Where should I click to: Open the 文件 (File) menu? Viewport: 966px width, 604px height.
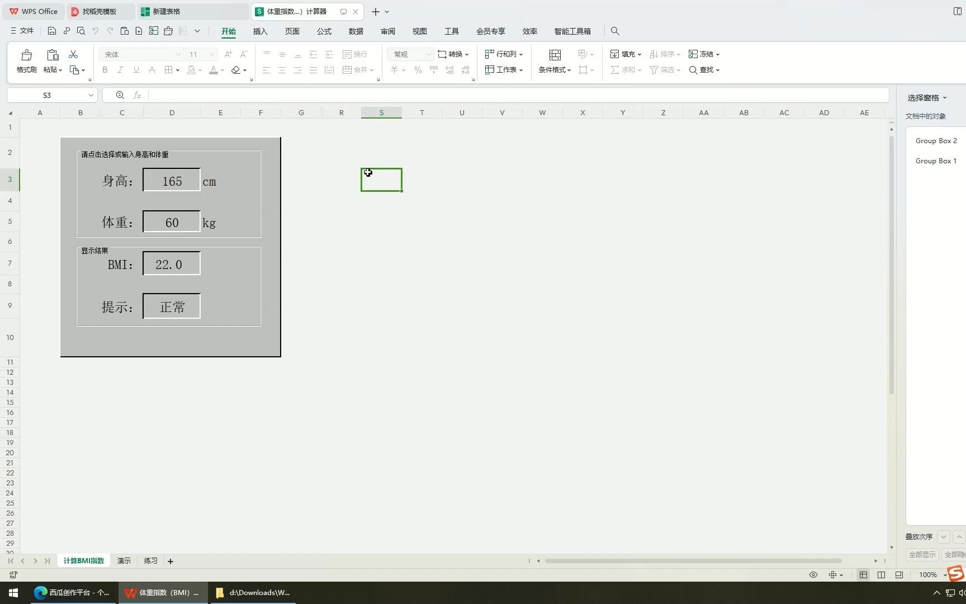tap(22, 31)
